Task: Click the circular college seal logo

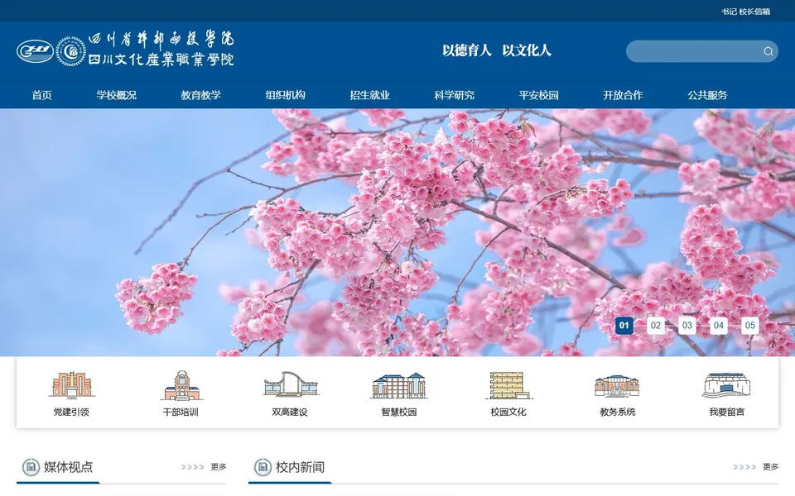Action: (70, 51)
